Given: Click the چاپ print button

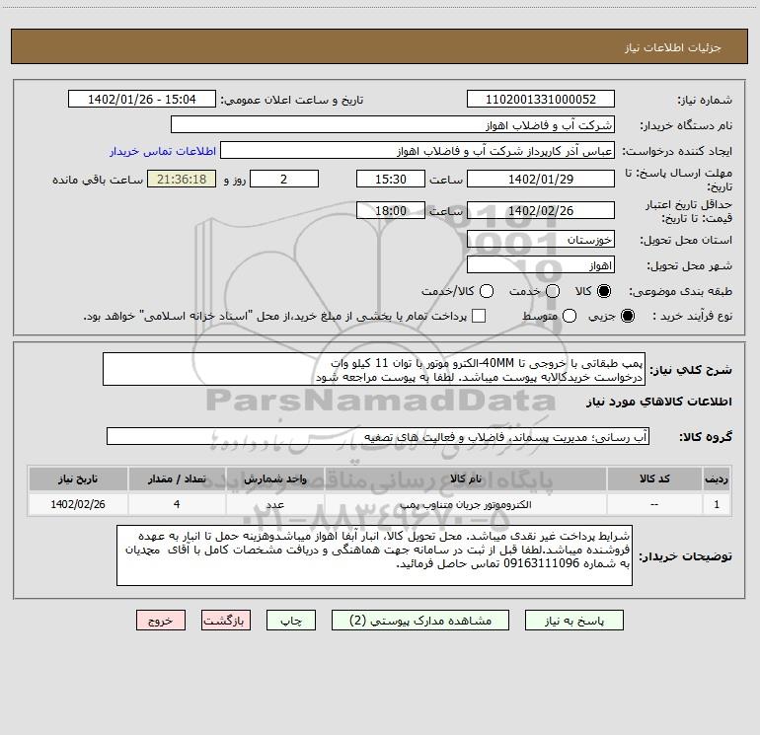Looking at the screenshot, I should (x=291, y=621).
